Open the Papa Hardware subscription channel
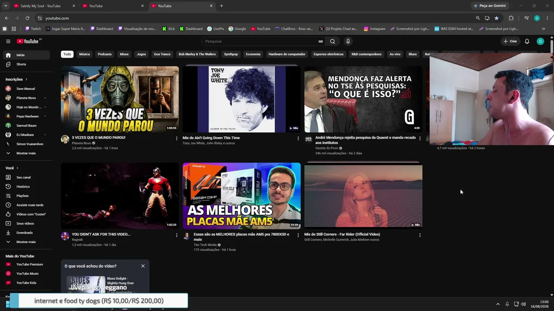This screenshot has height=311, width=554. [x=27, y=117]
